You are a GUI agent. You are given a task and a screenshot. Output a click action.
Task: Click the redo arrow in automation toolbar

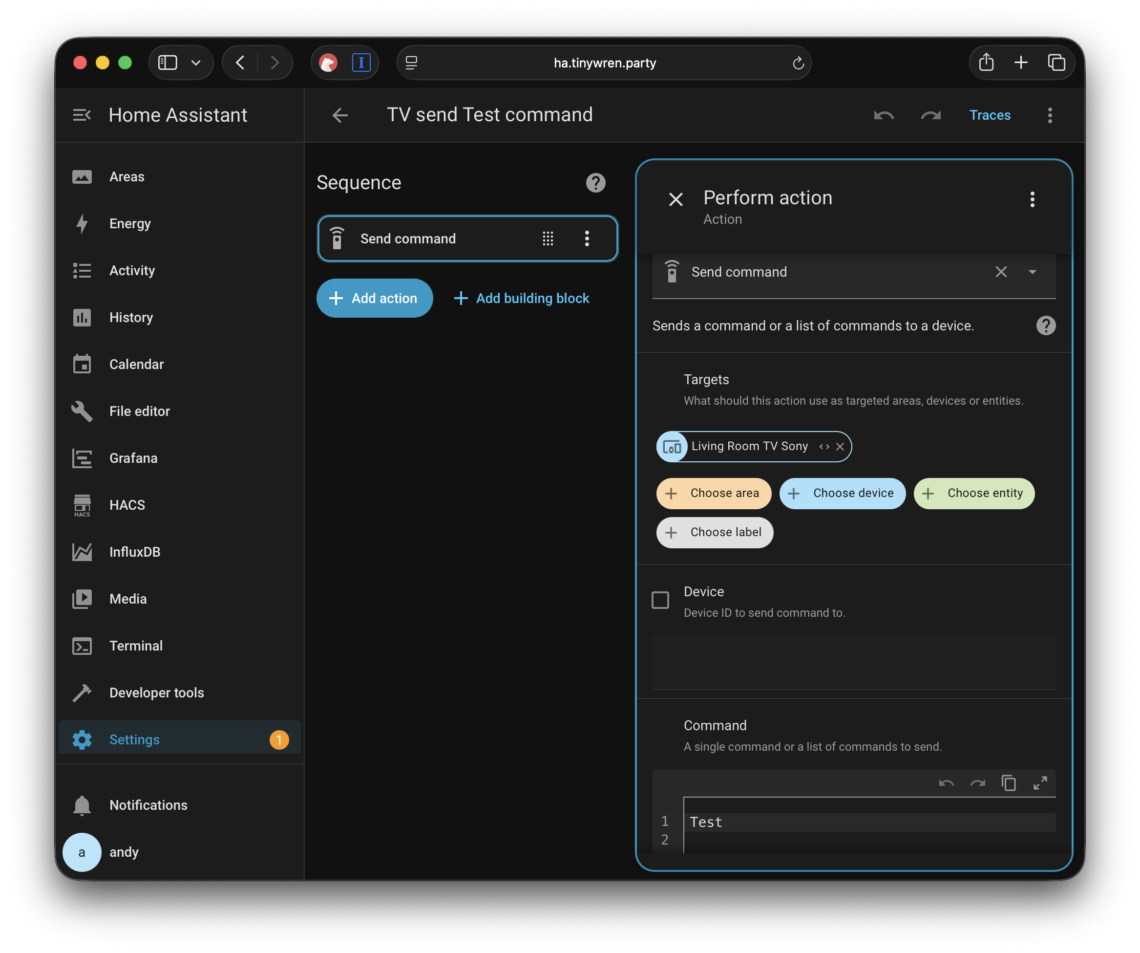[x=930, y=115]
